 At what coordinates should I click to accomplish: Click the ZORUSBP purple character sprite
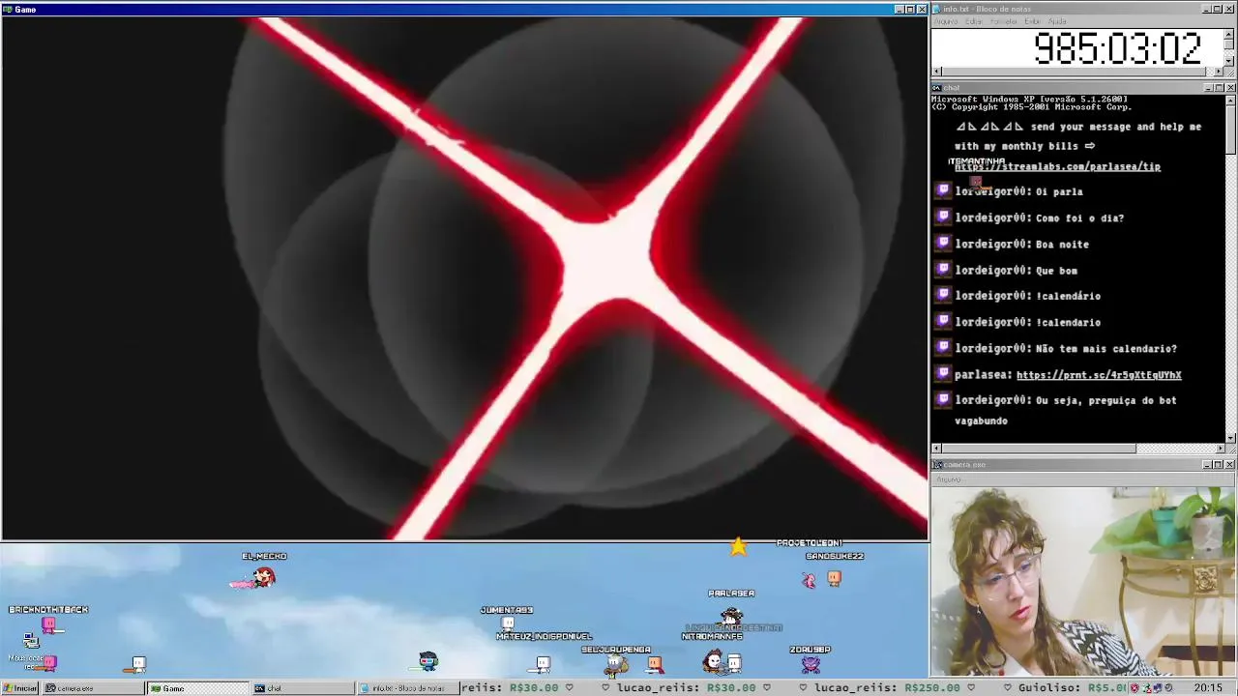(811, 664)
